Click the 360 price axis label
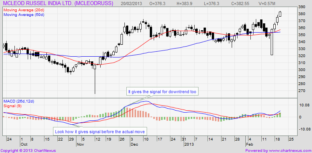The image size is (312, 153). (x=302, y=28)
